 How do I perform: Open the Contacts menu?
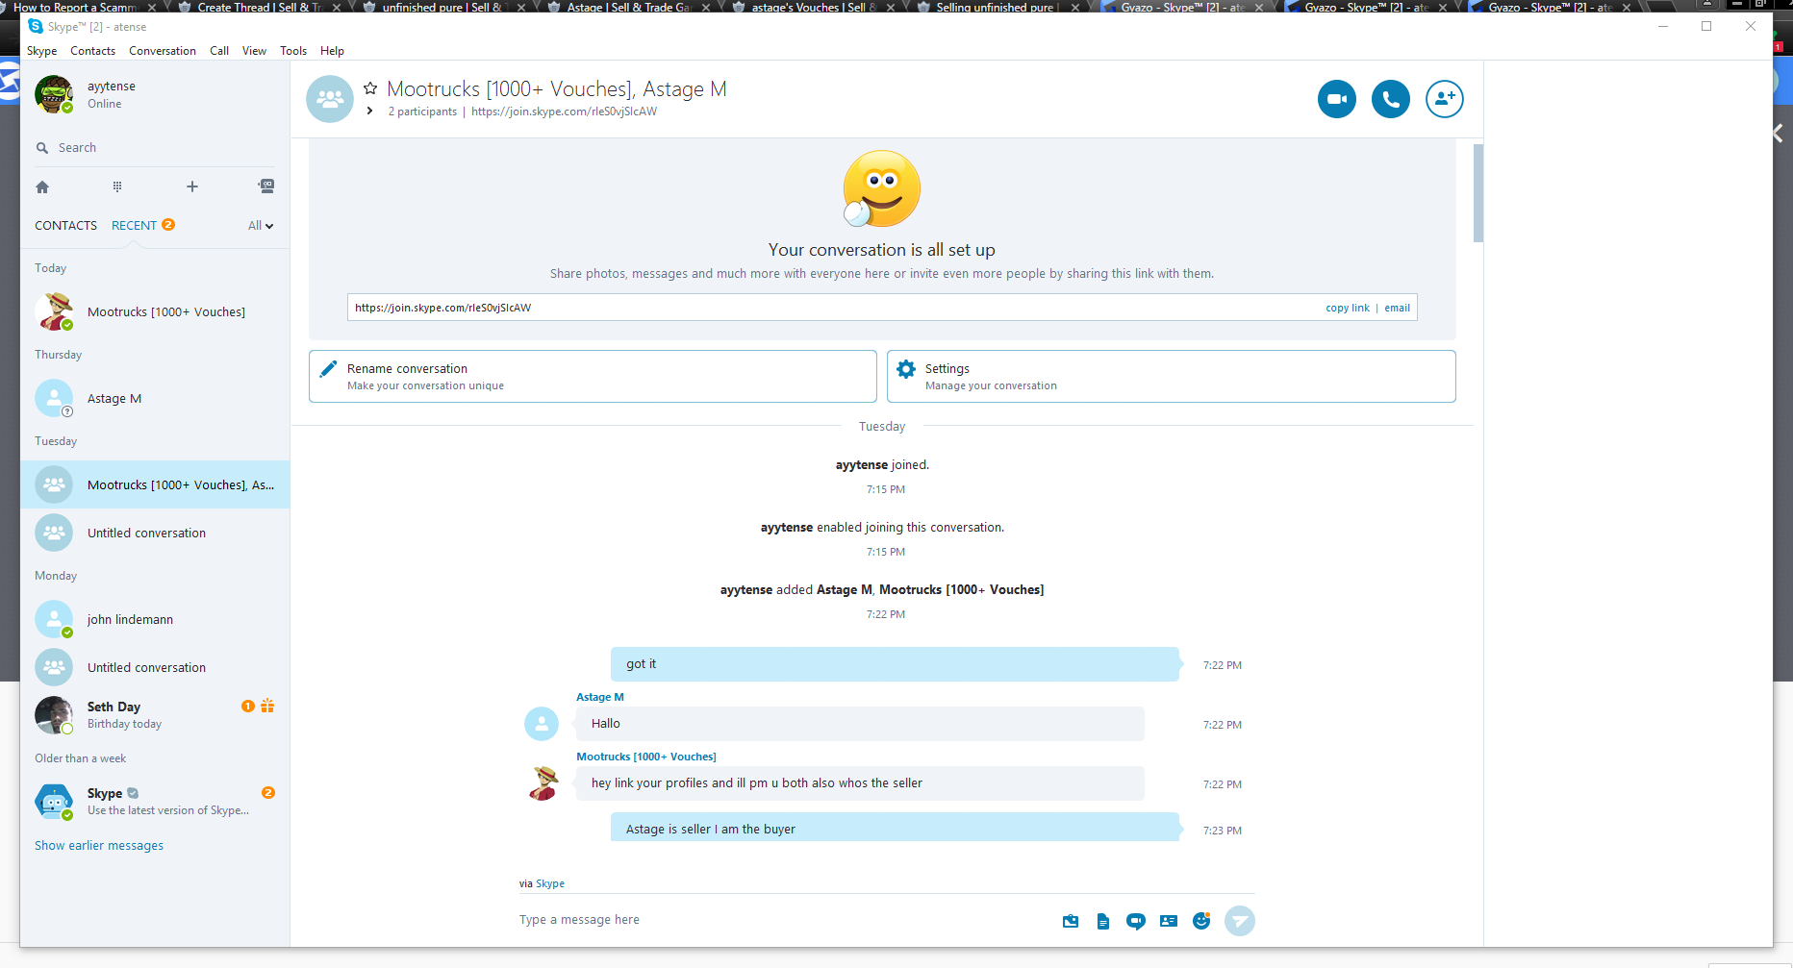92,51
